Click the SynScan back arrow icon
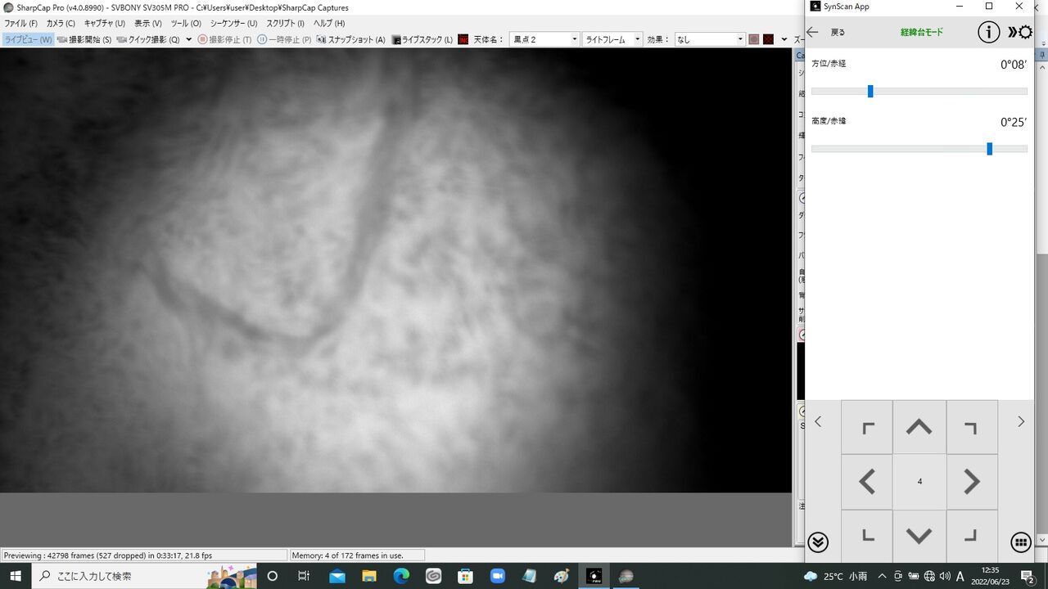Viewport: 1048px width, 589px height. (x=813, y=32)
